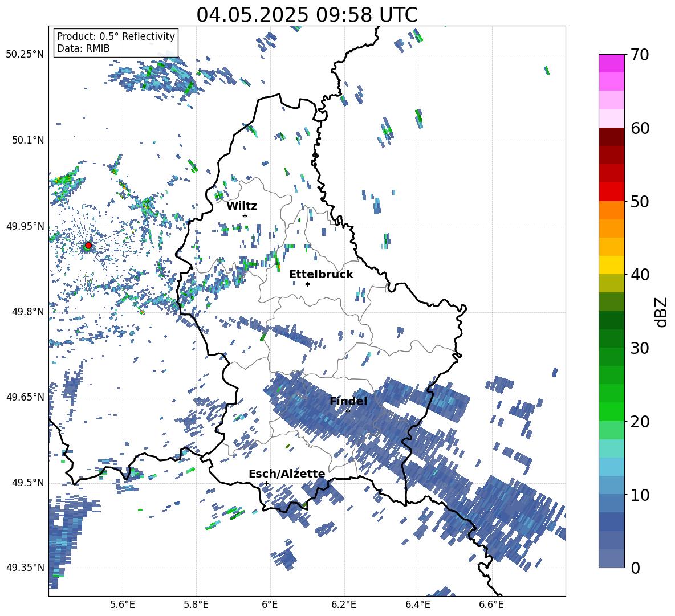Click the colorbar tick label 0

[635, 568]
